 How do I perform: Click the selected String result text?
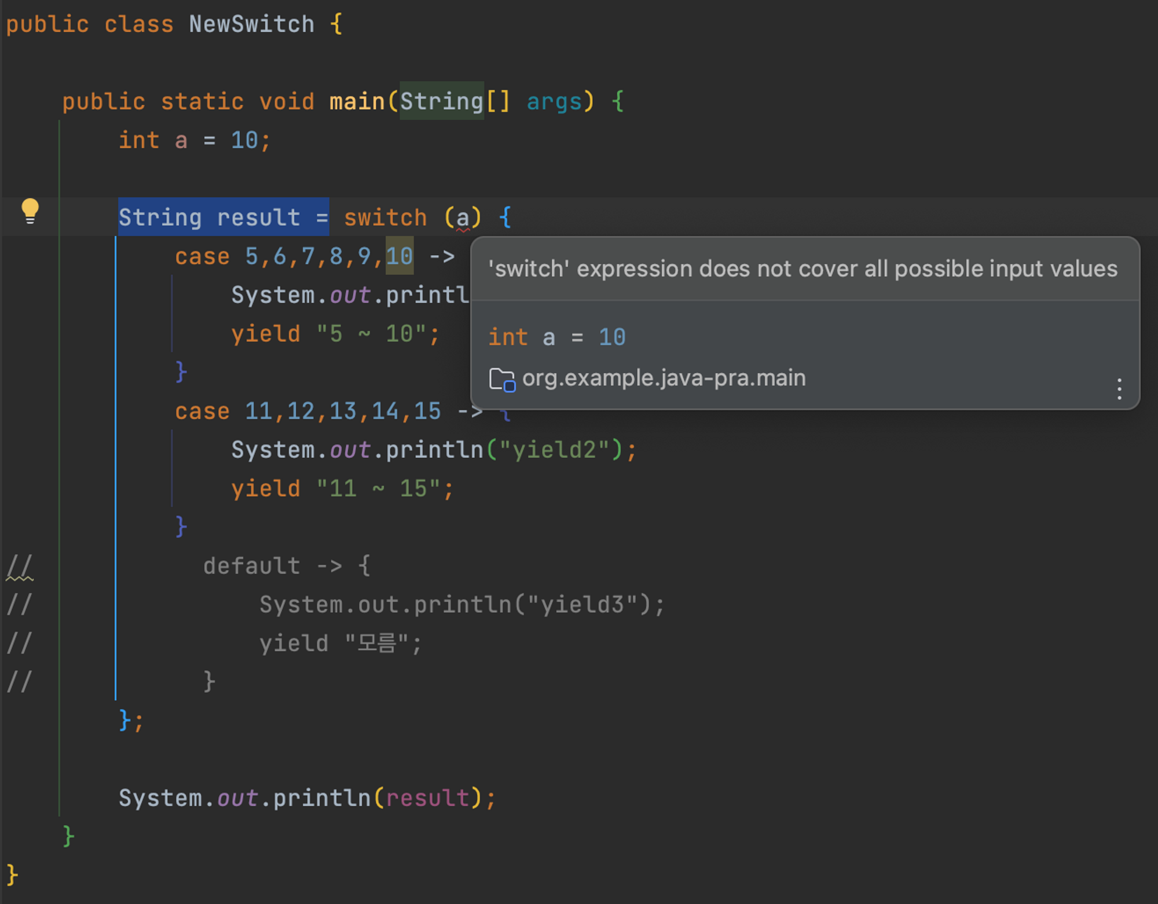coord(223,218)
